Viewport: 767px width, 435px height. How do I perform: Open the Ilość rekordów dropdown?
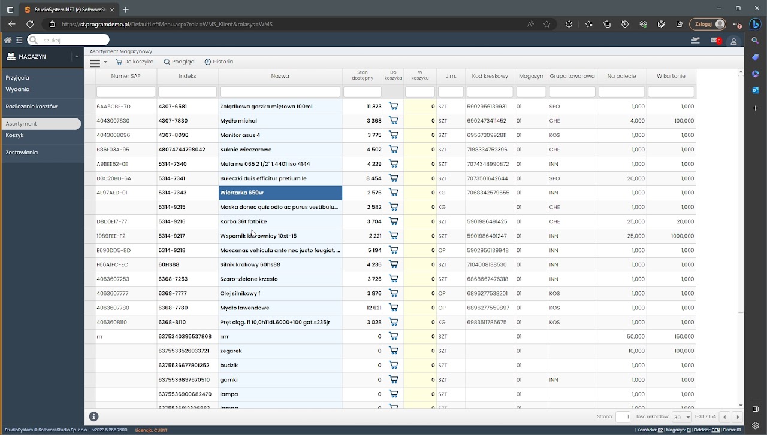(681, 417)
